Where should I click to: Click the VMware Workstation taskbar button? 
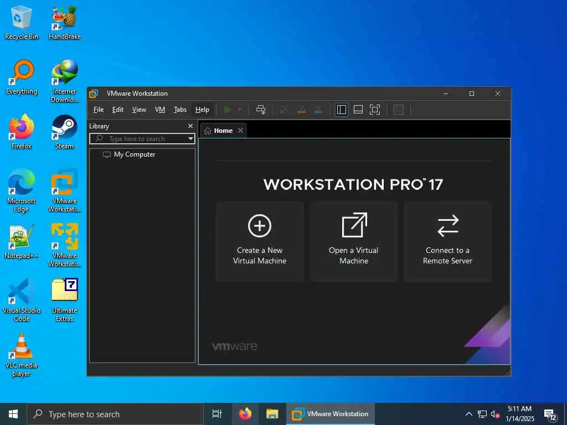pyautogui.click(x=331, y=414)
